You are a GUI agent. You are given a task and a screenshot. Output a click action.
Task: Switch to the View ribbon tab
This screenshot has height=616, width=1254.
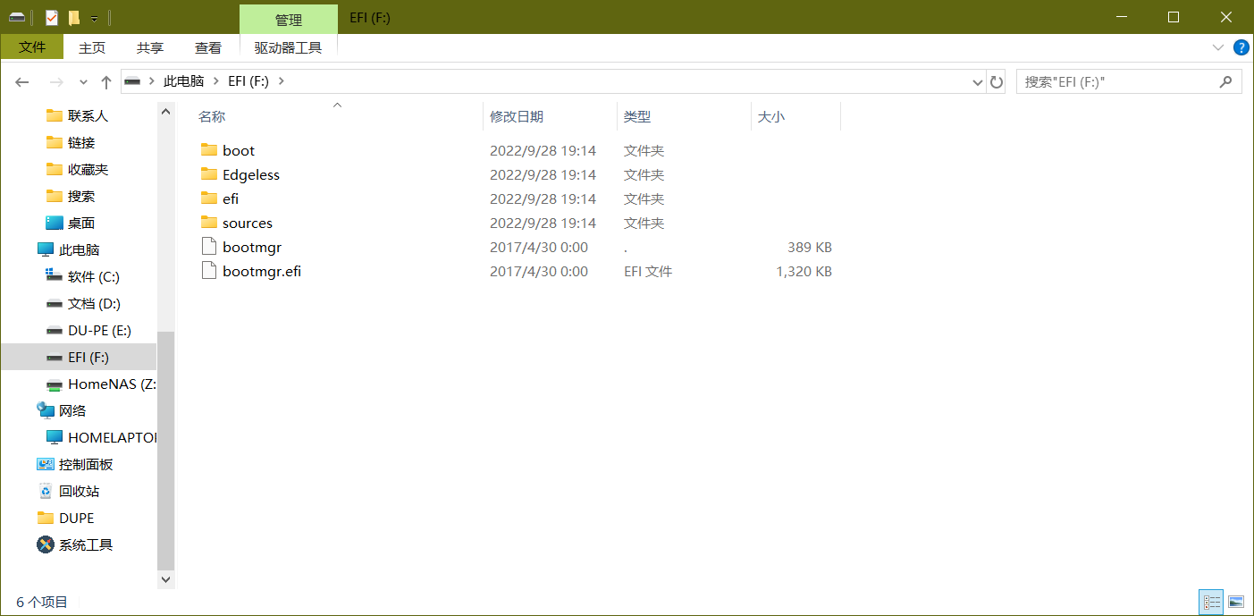point(208,47)
